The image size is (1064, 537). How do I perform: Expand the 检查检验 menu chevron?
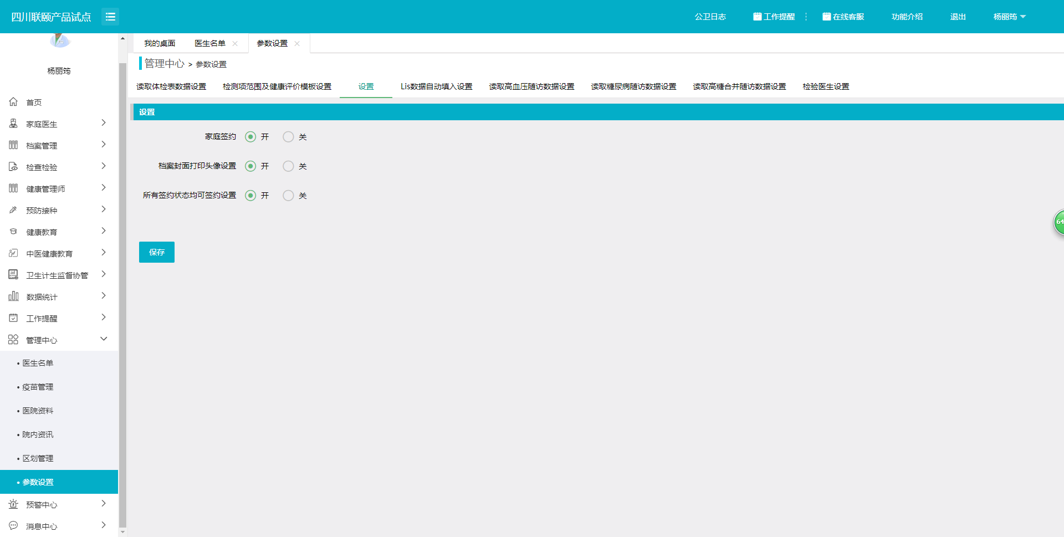(x=104, y=166)
